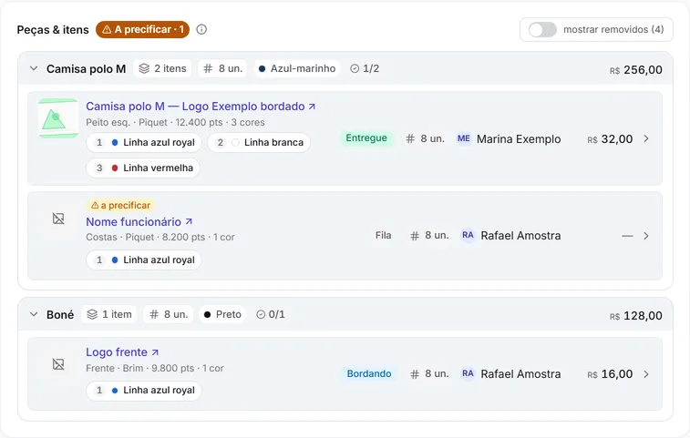
Task: Click Linha azul royal chip under Logo frente
Action: click(144, 390)
